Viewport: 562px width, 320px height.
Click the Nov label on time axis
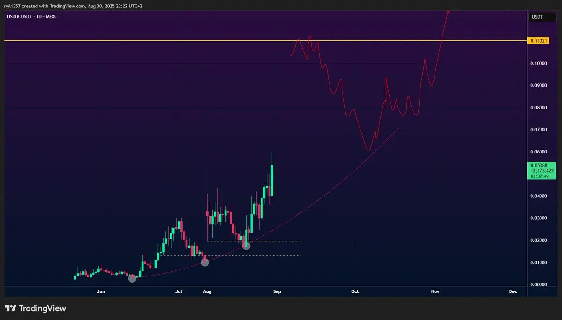pyautogui.click(x=435, y=291)
